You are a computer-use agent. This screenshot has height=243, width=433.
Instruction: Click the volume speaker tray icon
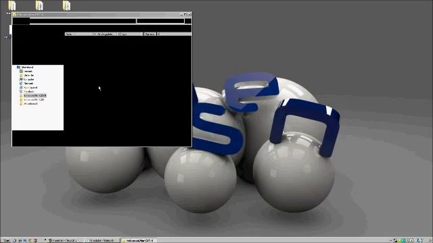[421, 240]
